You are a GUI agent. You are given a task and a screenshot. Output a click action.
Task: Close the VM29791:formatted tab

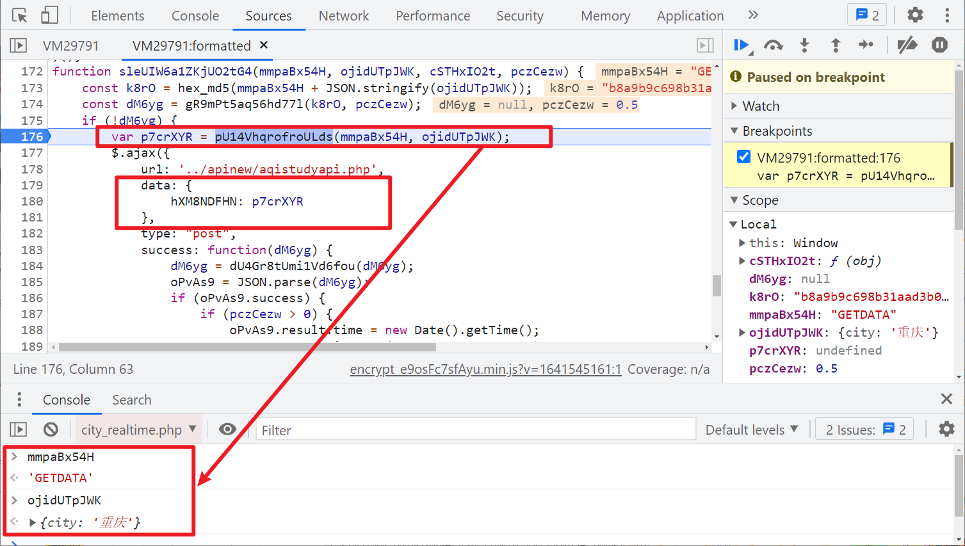point(264,45)
